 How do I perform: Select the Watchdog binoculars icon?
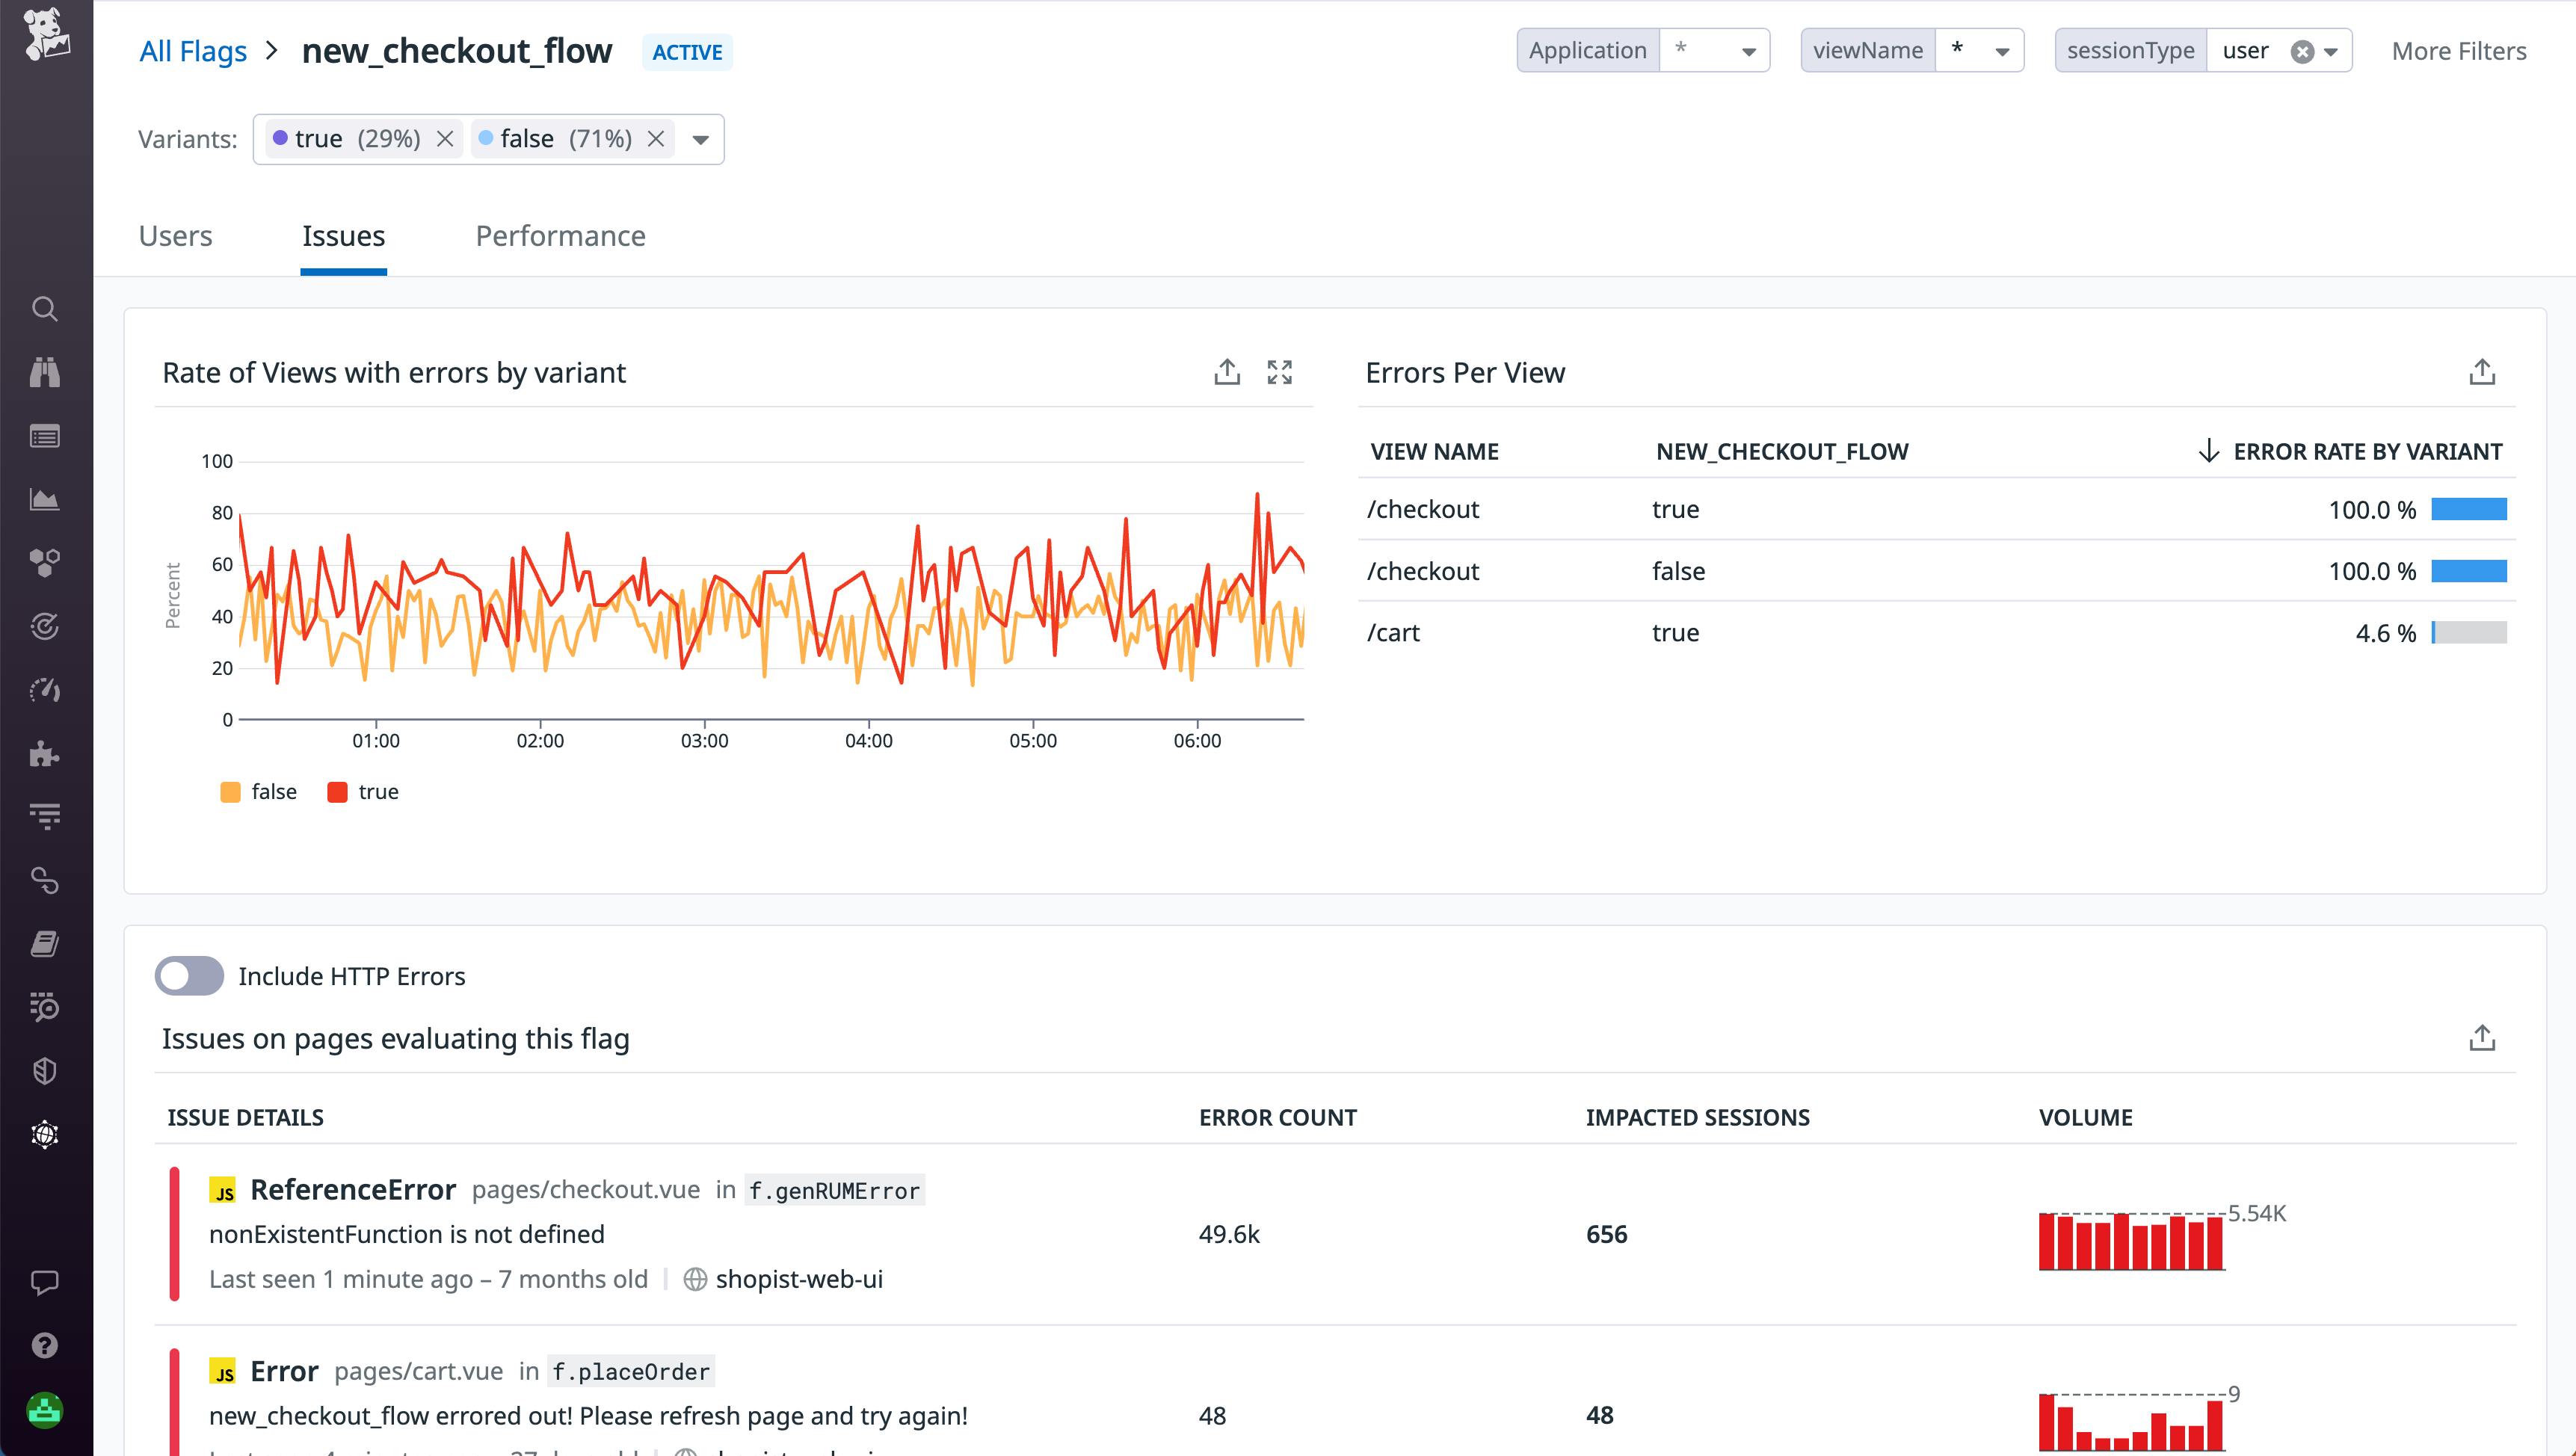click(x=45, y=372)
